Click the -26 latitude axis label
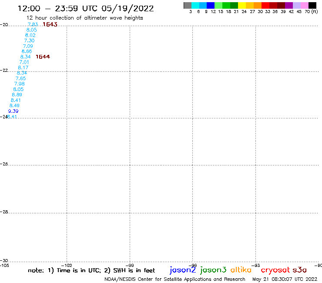This screenshot has width=322, height=283. 4,164
